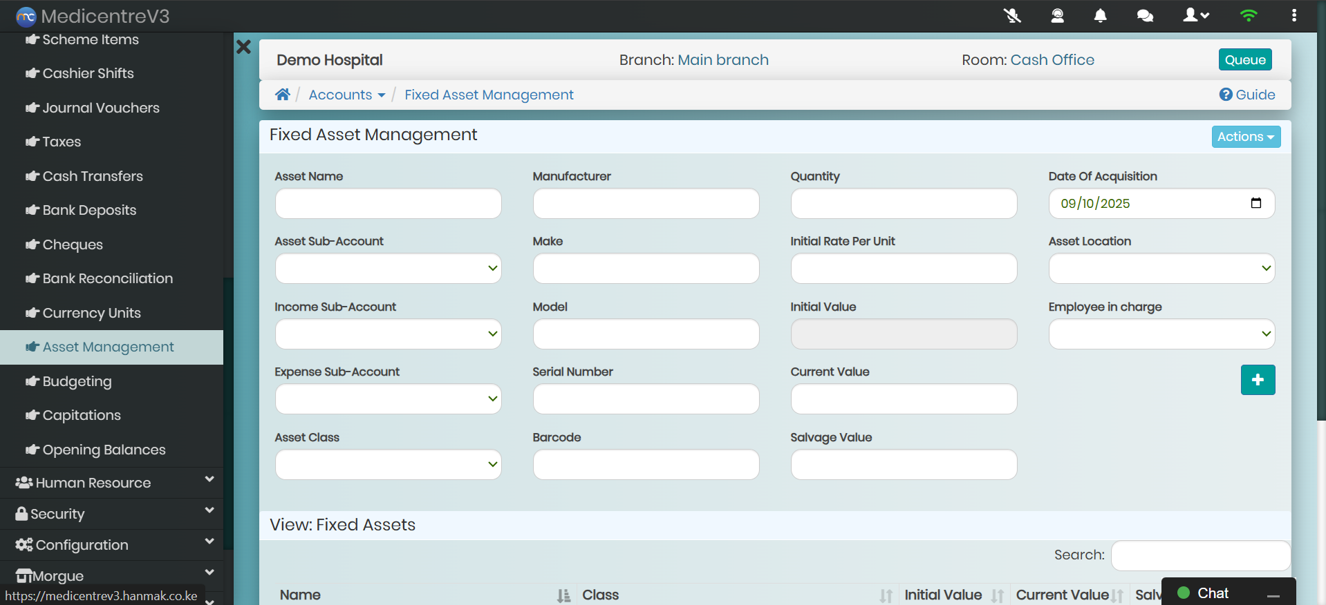The image size is (1326, 605).
Task: Open the Actions dropdown button
Action: pyautogui.click(x=1245, y=137)
